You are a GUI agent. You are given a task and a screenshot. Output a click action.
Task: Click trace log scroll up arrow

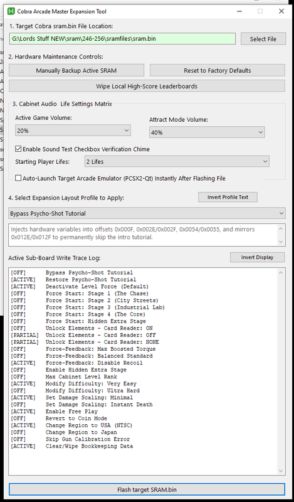tap(281, 273)
